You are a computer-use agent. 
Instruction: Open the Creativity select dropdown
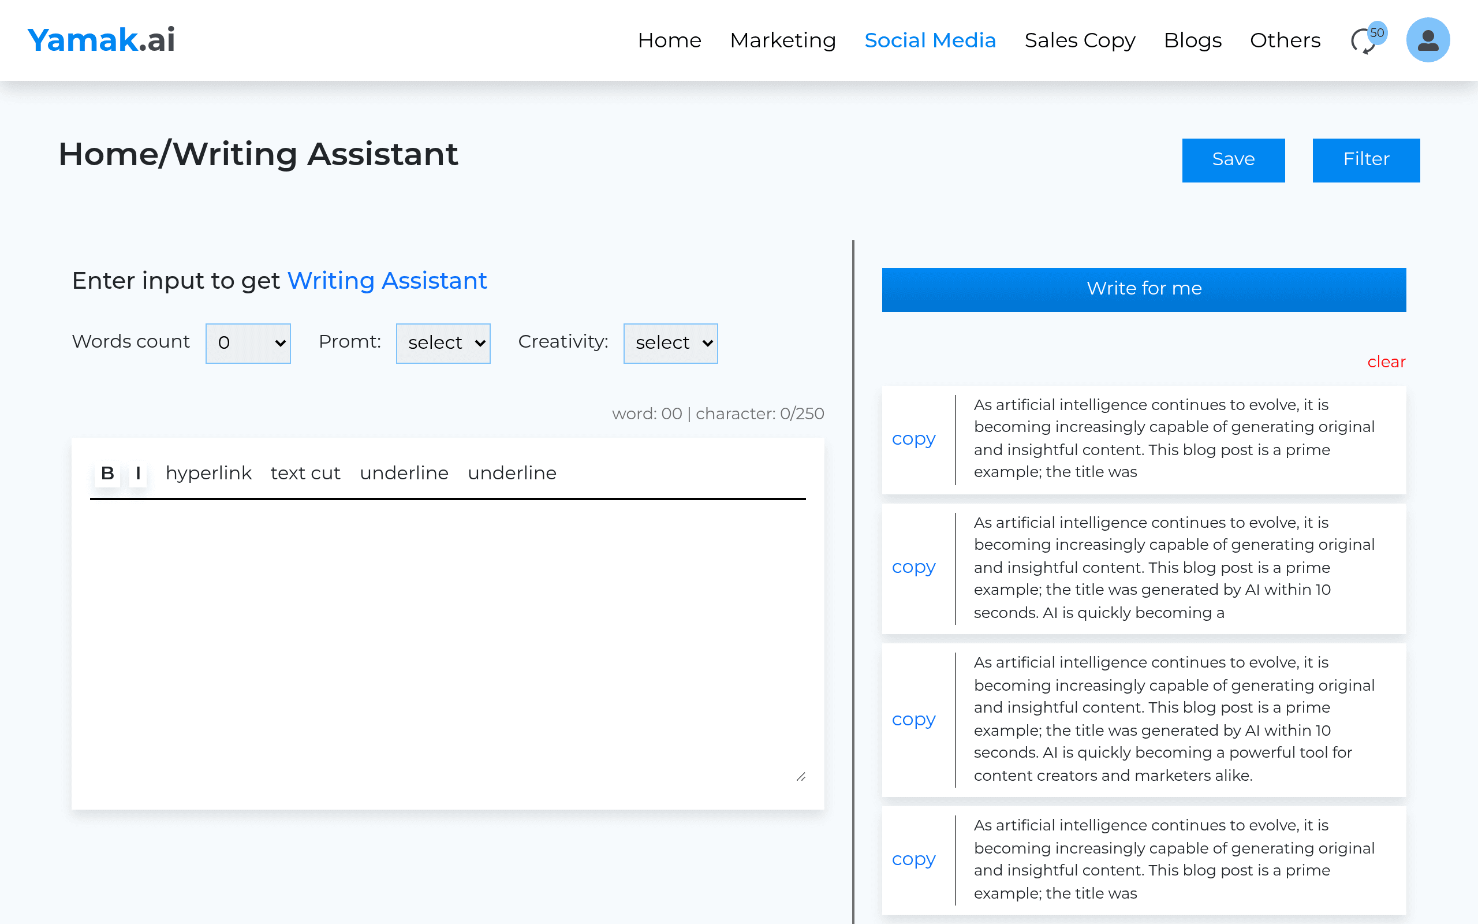(x=671, y=343)
